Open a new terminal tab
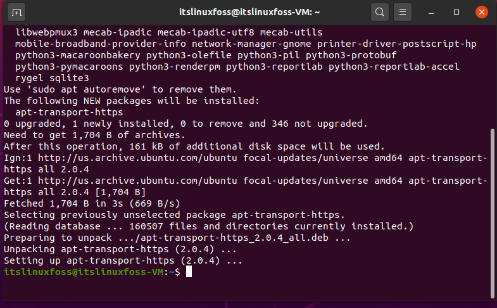 (16, 13)
